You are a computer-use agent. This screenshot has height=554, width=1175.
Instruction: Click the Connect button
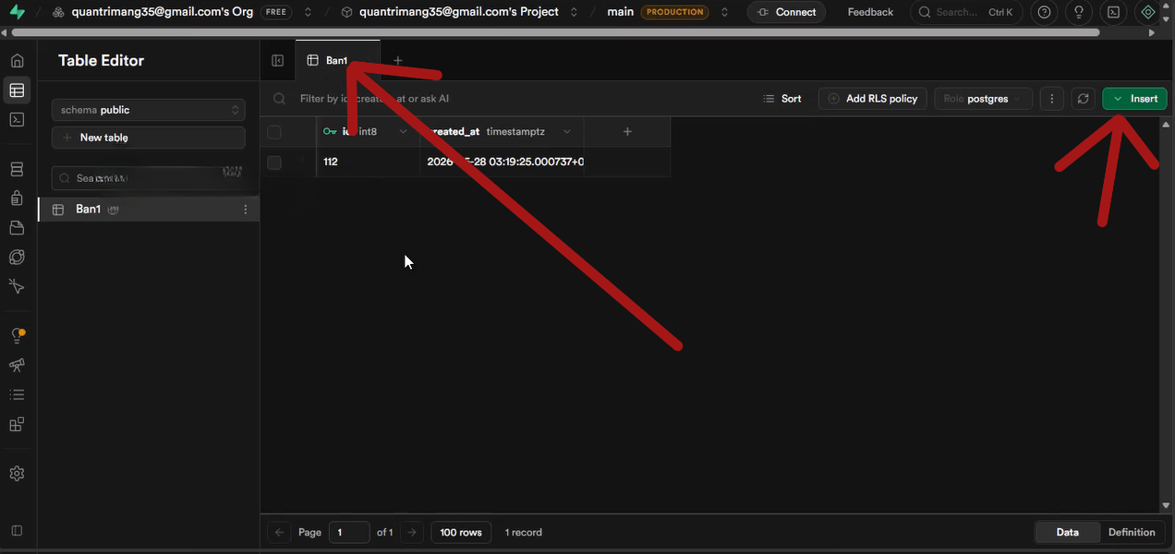(787, 12)
